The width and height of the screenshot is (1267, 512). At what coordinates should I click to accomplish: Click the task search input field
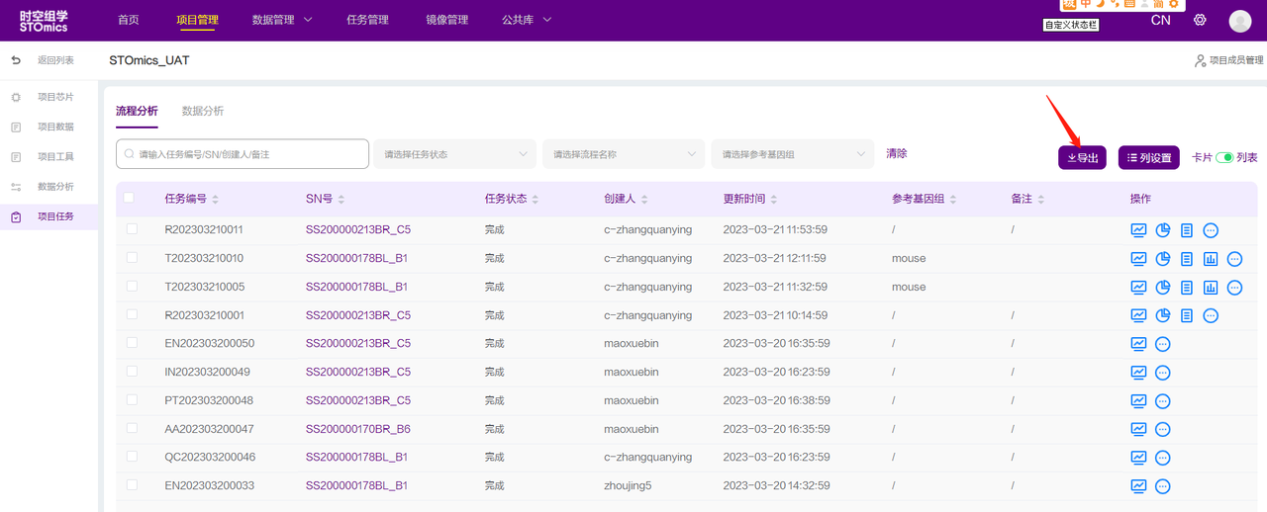click(243, 154)
